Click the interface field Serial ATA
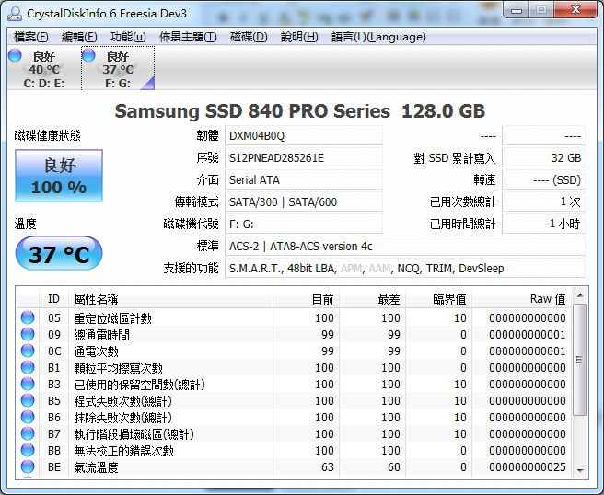Viewport: 604px width, 495px height. pos(304,179)
